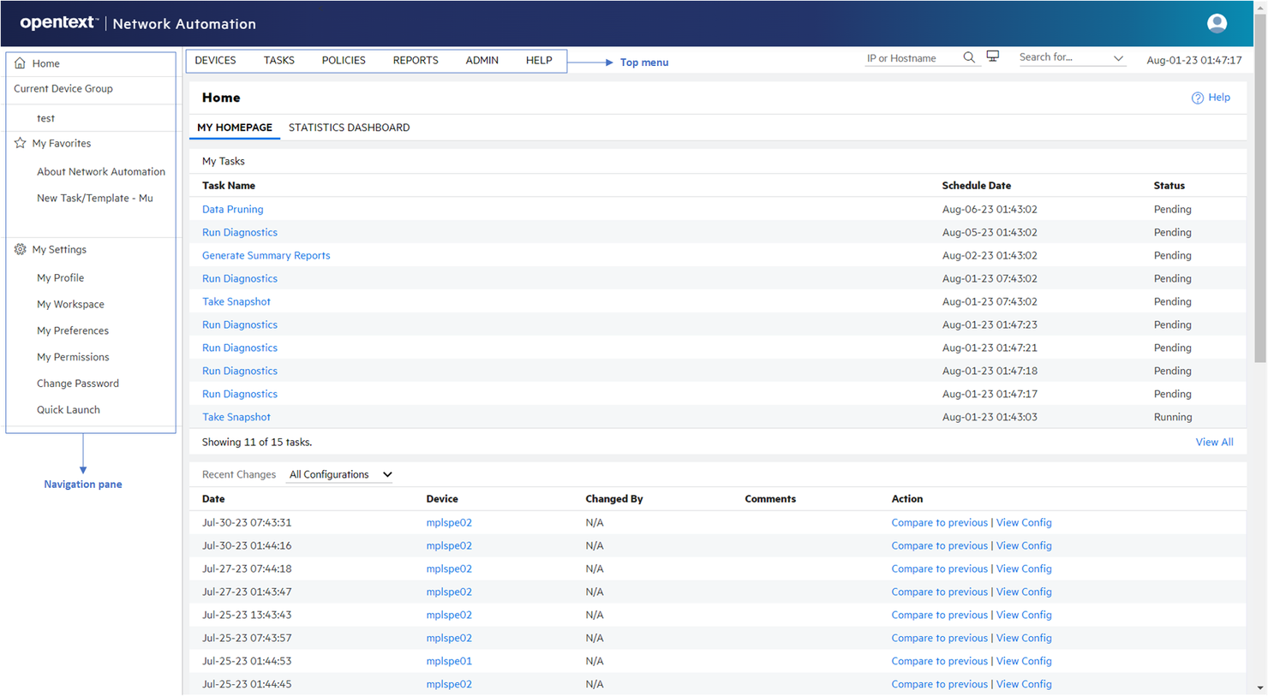Viewport: 1268px width, 696px height.
Task: Click the My Settings section label
Action: click(x=59, y=249)
